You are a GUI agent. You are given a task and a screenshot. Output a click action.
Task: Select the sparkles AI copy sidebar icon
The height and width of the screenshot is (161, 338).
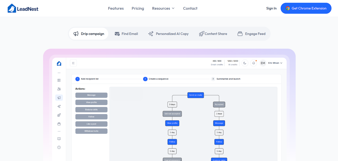[59, 106]
